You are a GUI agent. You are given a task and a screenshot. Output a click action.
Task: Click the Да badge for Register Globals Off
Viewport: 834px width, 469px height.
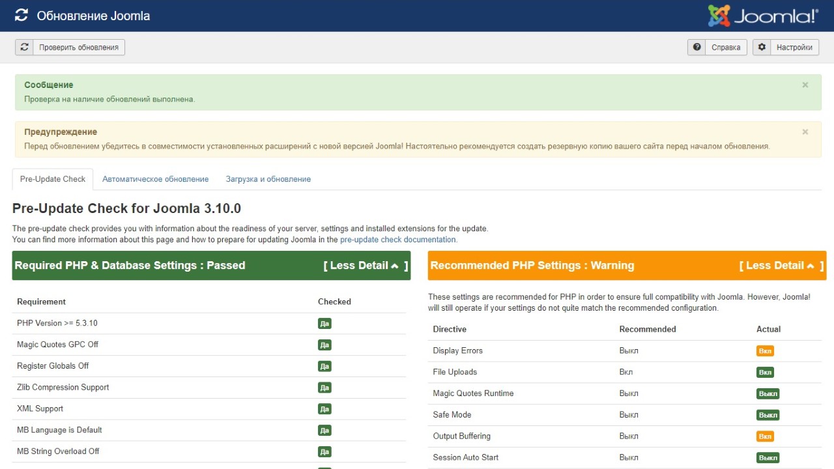pyautogui.click(x=324, y=367)
